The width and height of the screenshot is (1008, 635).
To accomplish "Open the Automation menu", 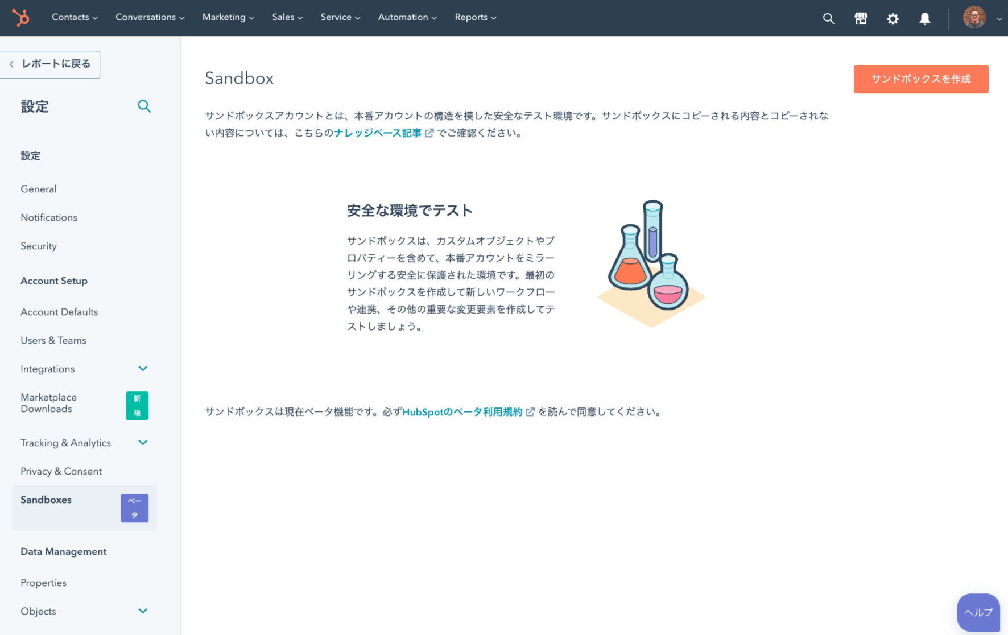I will (x=407, y=17).
